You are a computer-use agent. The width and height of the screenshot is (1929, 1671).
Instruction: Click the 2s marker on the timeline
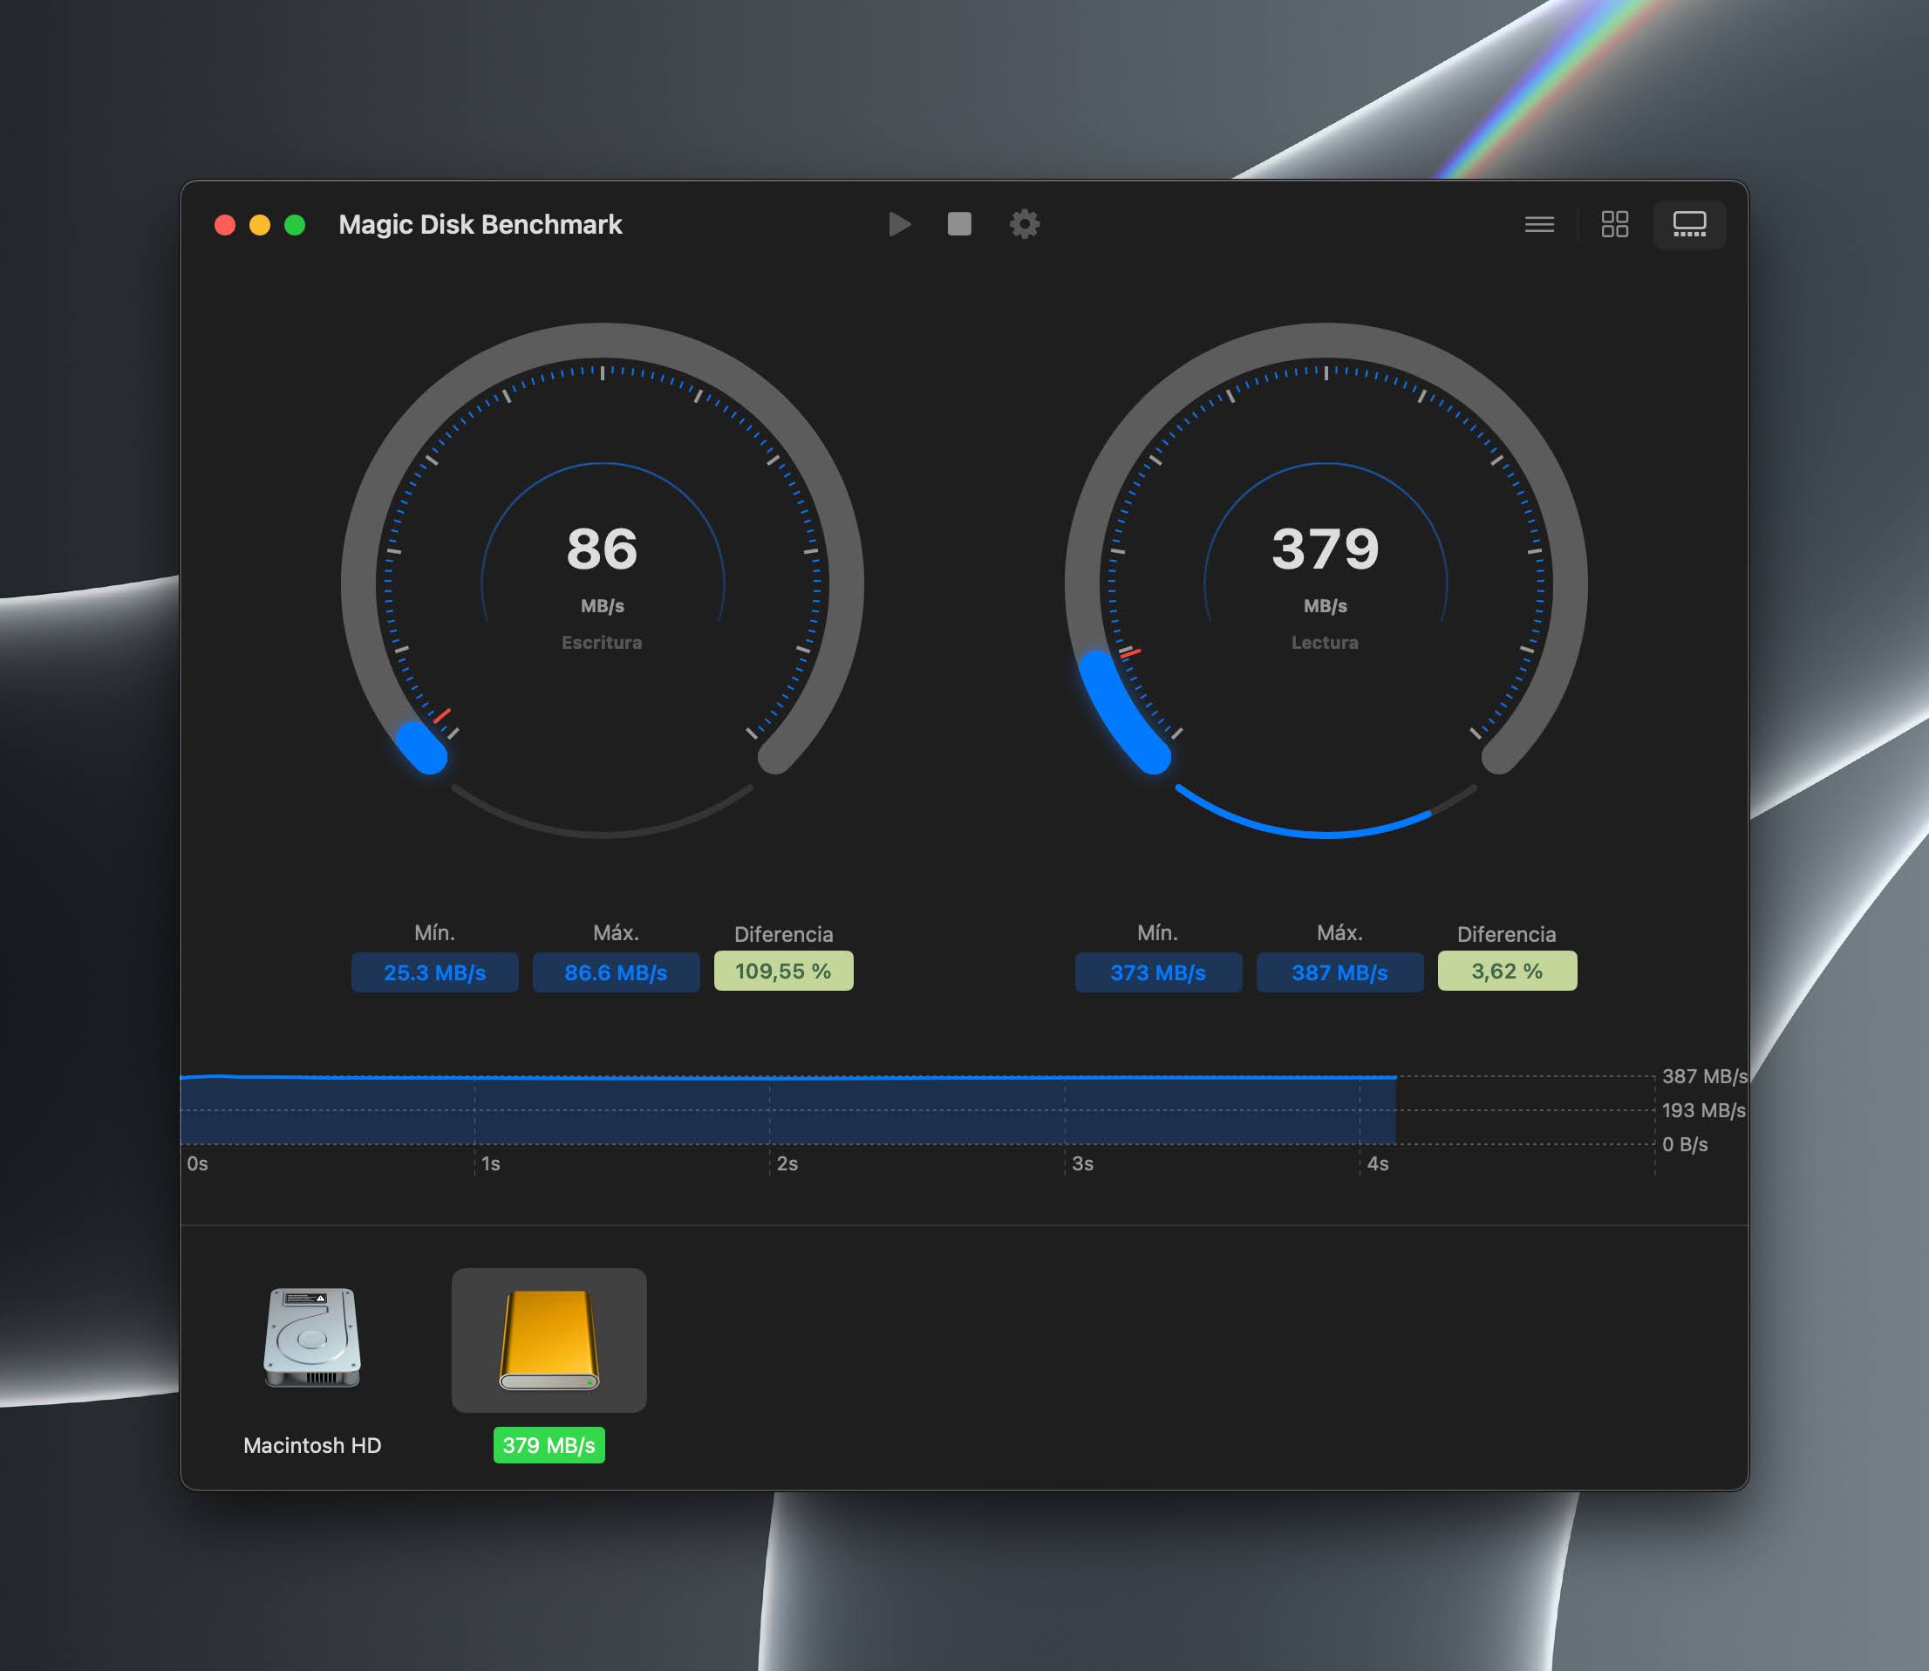787,1163
